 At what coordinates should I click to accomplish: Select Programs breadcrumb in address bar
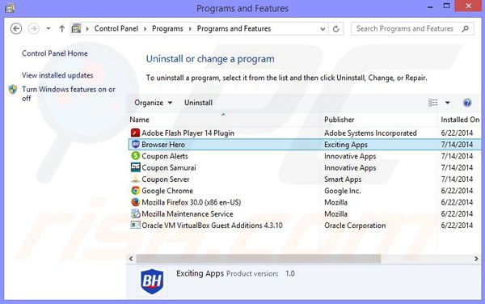[167, 28]
